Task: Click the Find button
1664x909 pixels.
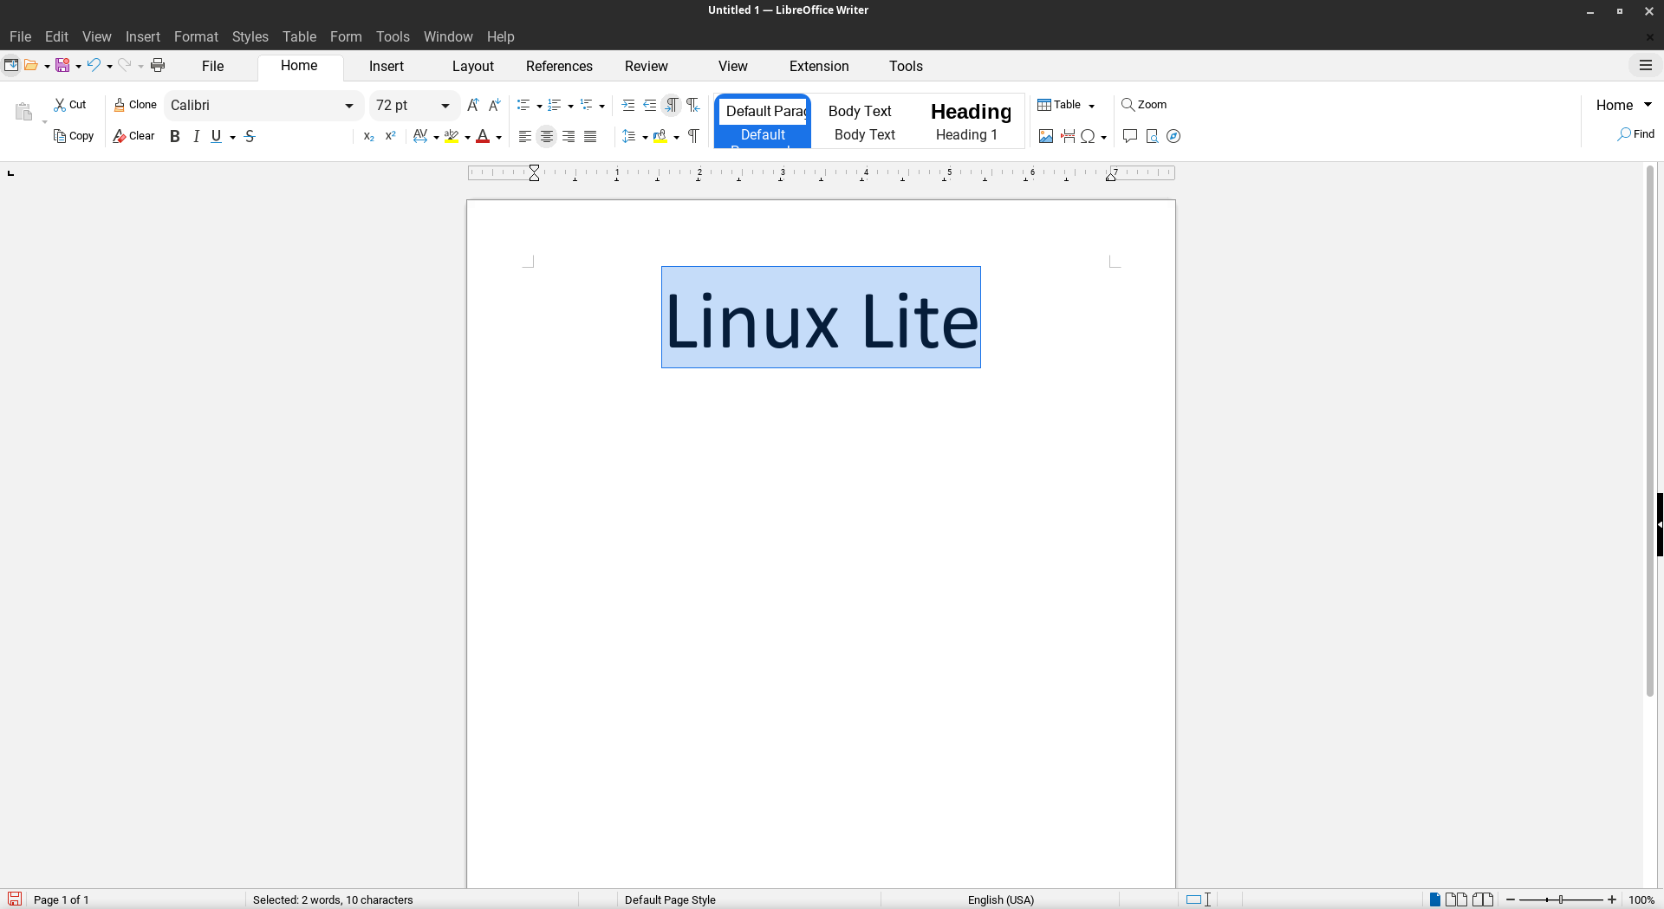Action: click(1635, 134)
